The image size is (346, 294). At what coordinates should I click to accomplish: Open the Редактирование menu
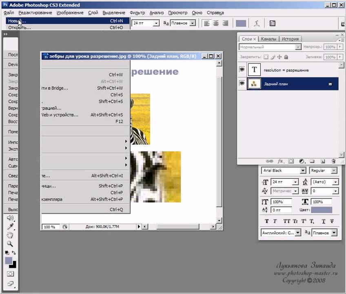[35, 13]
